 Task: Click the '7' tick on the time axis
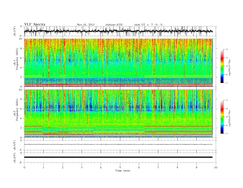(x=158, y=167)
